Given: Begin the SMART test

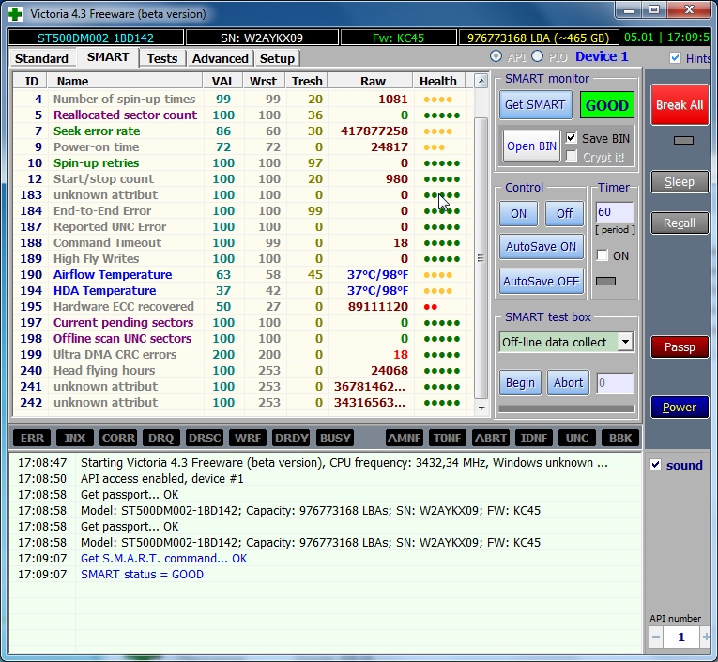Looking at the screenshot, I should [520, 382].
